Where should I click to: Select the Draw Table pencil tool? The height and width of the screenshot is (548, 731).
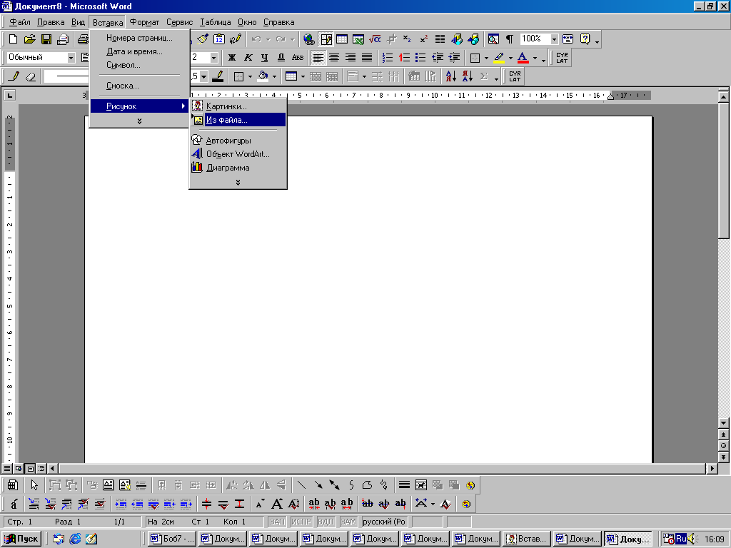14,76
